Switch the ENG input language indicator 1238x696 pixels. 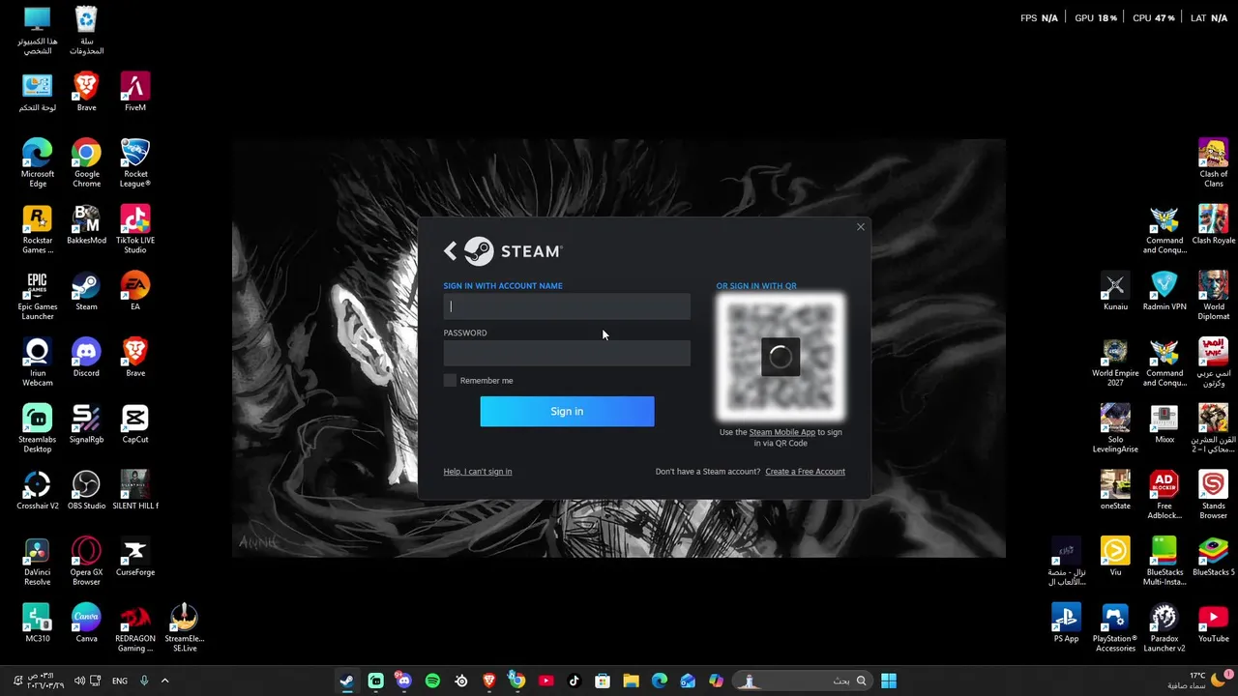pyautogui.click(x=120, y=681)
